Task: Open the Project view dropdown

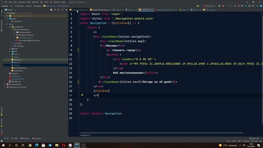Action: click(10, 10)
